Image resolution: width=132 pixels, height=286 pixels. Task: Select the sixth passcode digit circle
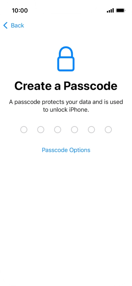click(x=108, y=130)
